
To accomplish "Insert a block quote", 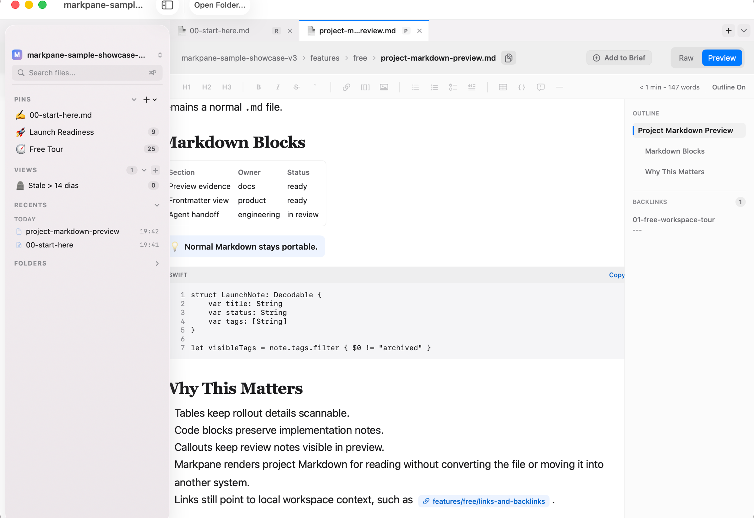I will click(472, 87).
